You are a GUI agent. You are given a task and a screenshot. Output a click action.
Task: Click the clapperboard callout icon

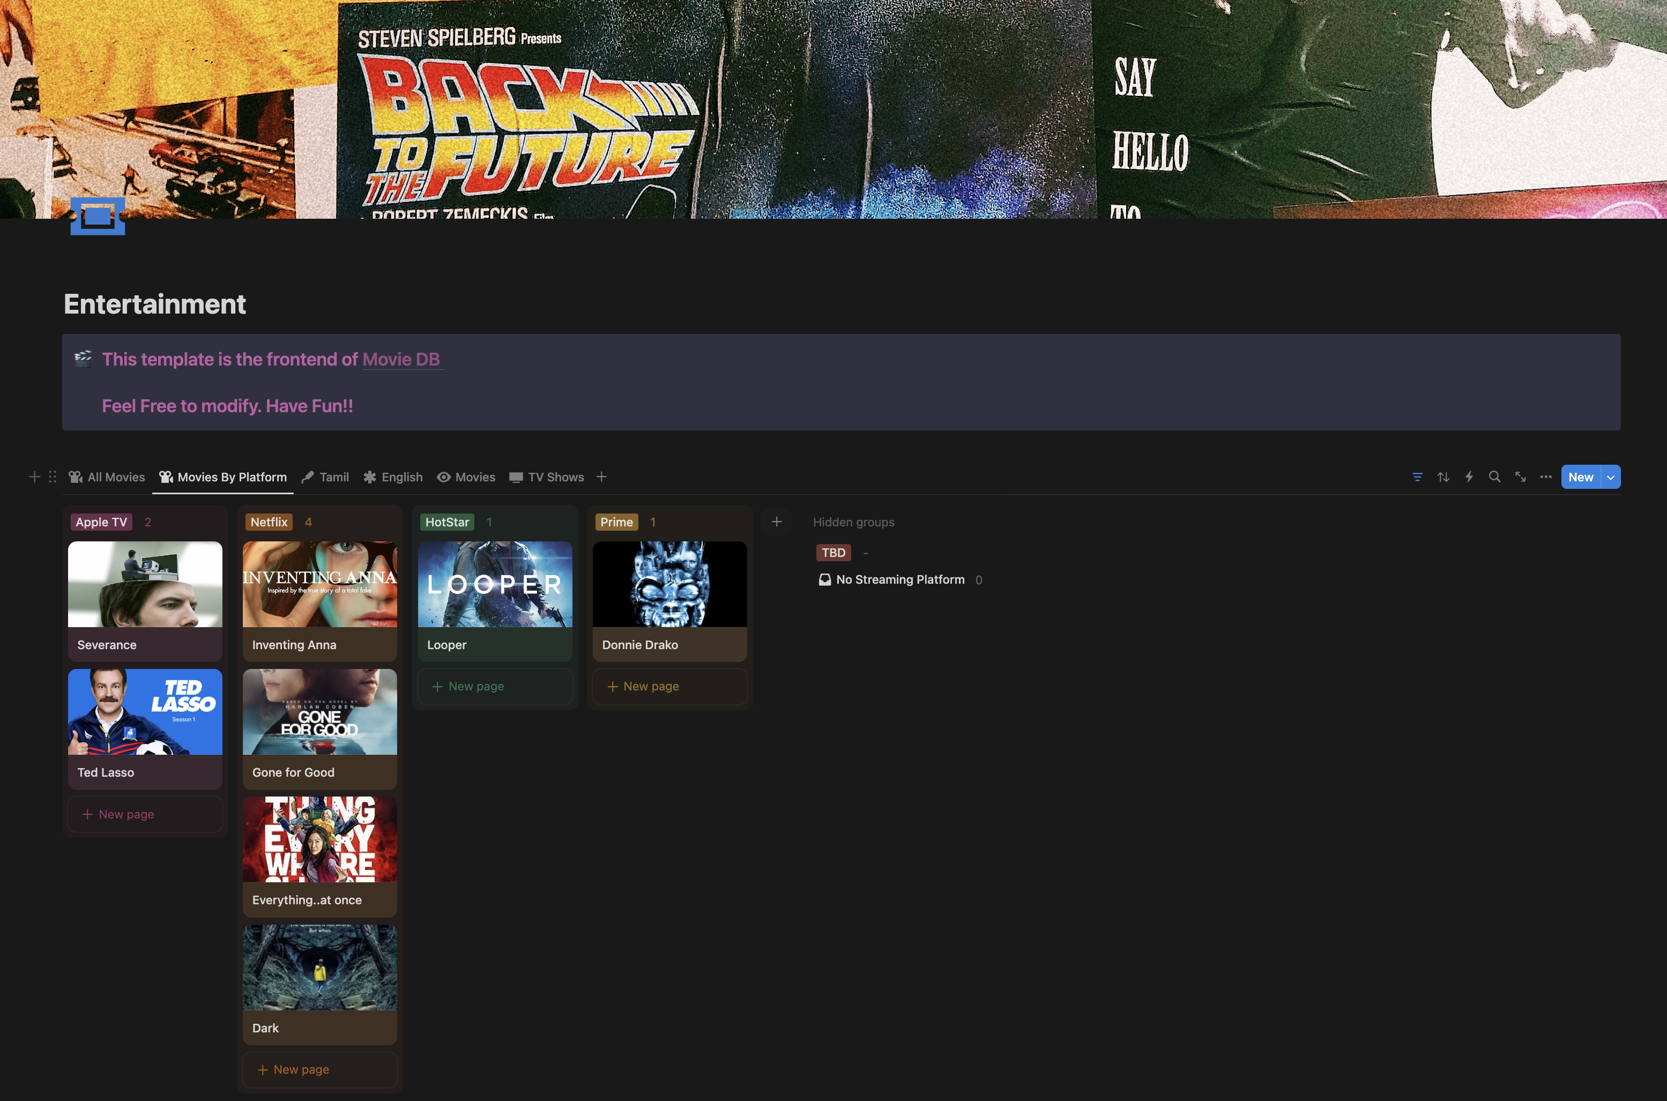[84, 359]
